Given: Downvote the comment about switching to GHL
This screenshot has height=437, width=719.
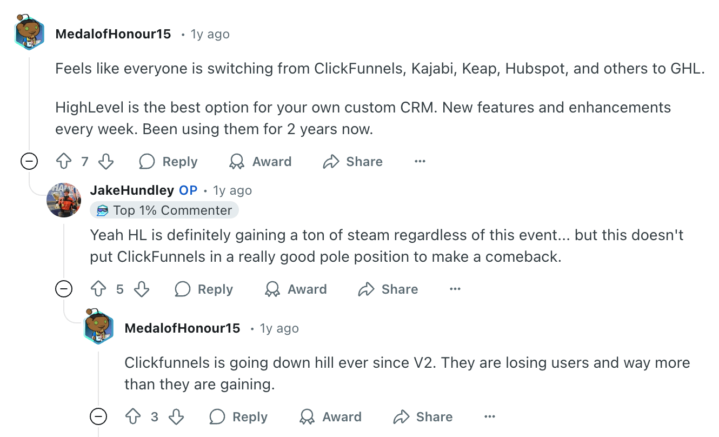Looking at the screenshot, I should click(x=106, y=162).
